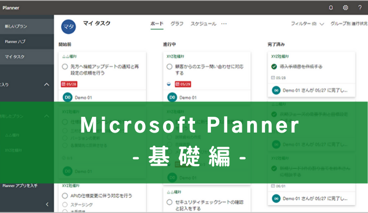Open the more options ellipsis next to スケジュール
The height and width of the screenshot is (213, 368).
coord(224,24)
